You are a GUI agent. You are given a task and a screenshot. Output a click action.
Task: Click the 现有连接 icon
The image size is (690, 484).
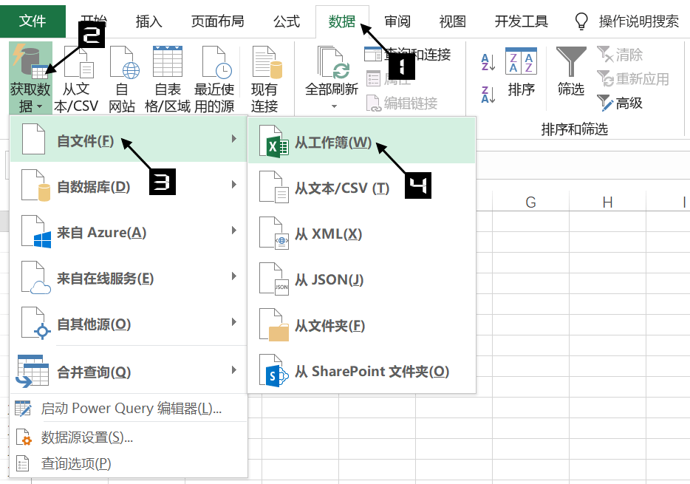click(267, 61)
